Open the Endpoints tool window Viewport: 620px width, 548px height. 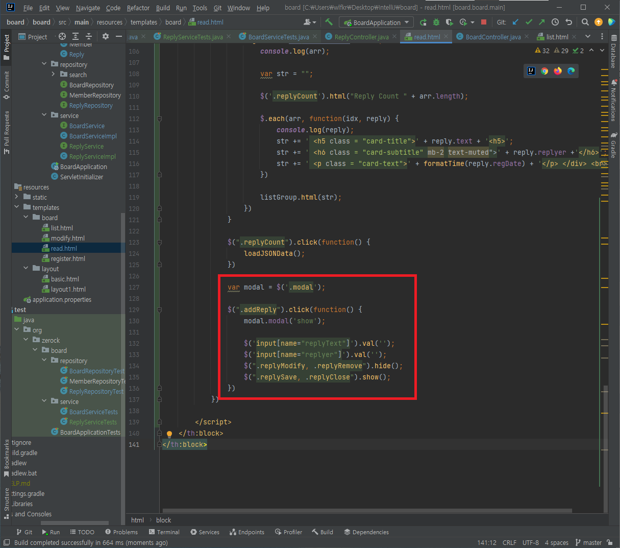247,532
